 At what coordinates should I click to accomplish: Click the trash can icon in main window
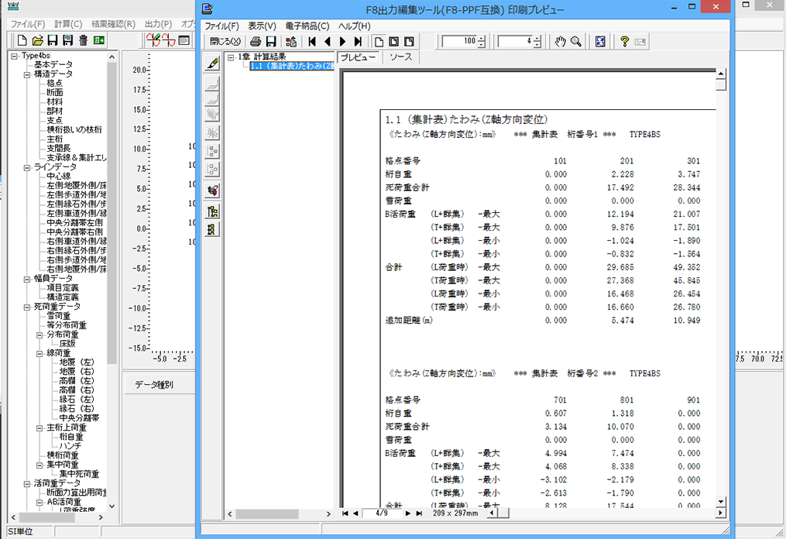click(83, 40)
